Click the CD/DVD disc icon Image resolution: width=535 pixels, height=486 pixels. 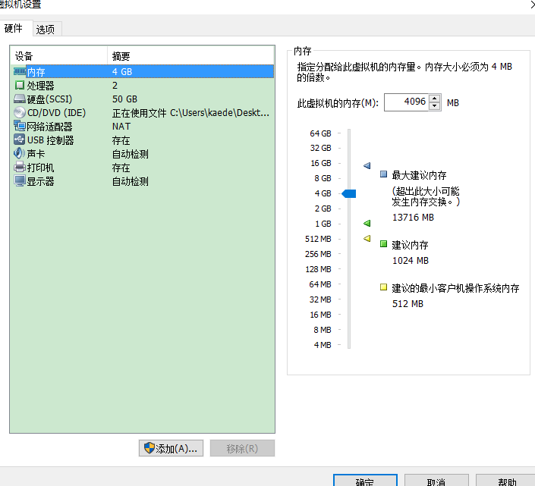click(20, 112)
